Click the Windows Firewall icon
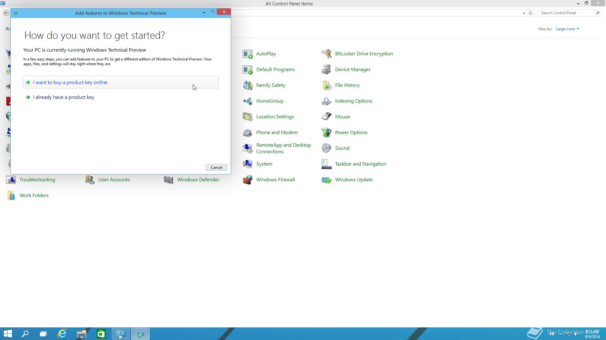The height and width of the screenshot is (340, 606). coord(247,180)
